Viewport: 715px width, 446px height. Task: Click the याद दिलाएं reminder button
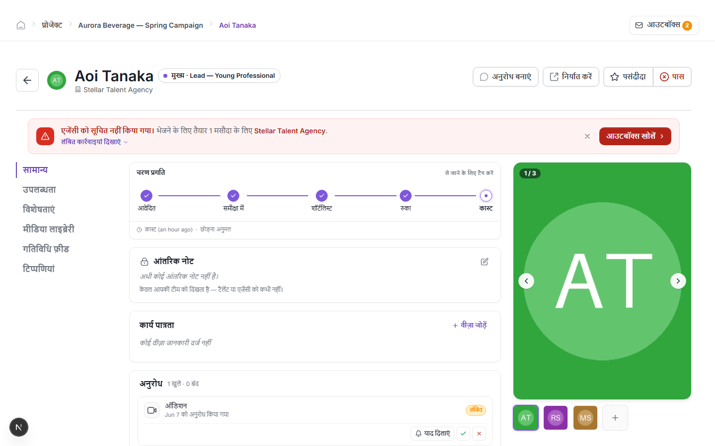[x=432, y=434]
